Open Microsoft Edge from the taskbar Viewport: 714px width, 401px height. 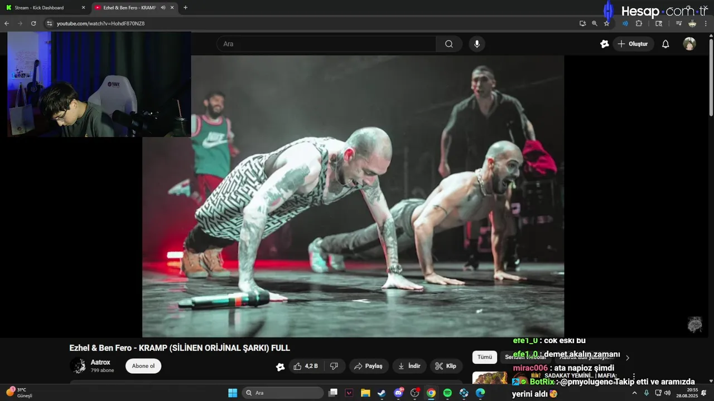click(x=480, y=393)
